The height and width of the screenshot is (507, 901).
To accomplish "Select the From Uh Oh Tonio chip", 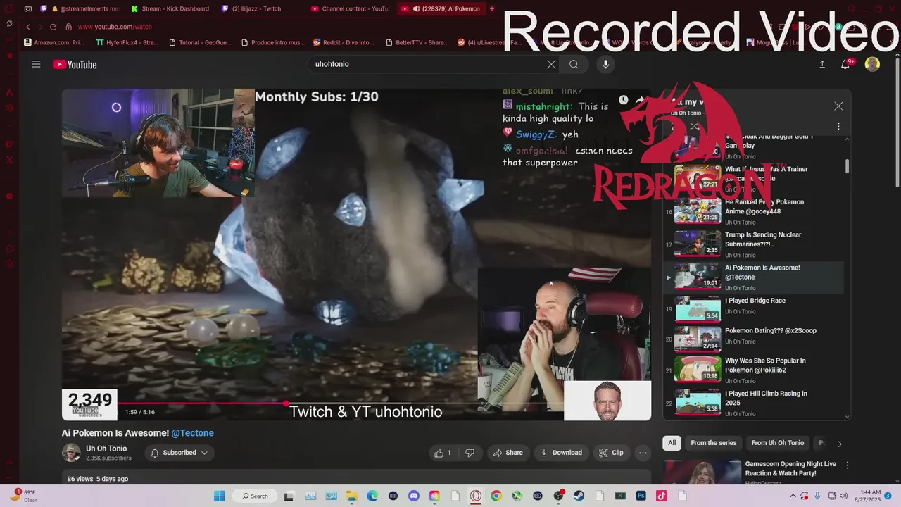I will pos(777,443).
